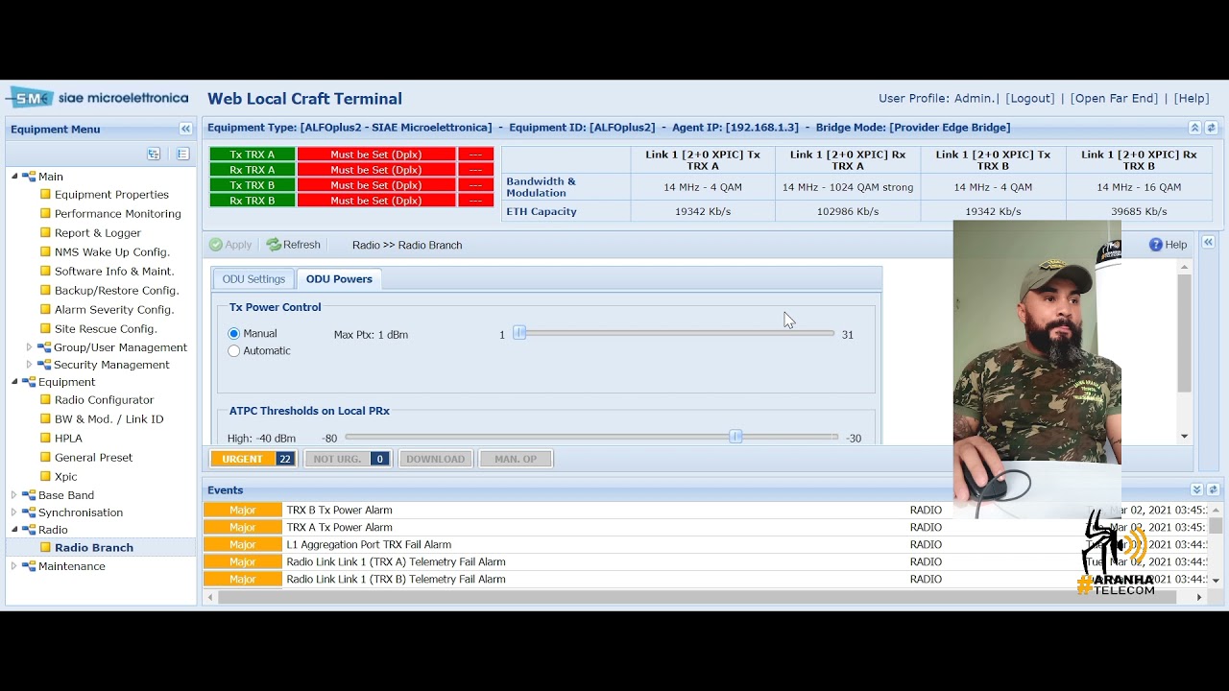Expand the Maintenance node
Viewport: 1229px width, 691px height.
click(14, 566)
